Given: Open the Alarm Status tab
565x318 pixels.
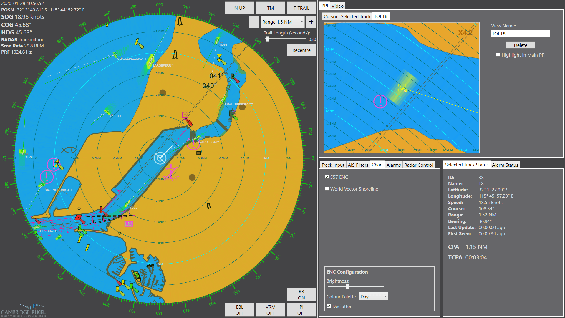Looking at the screenshot, I should (505, 165).
